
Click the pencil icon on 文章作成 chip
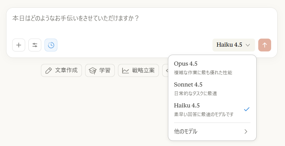coord(49,70)
